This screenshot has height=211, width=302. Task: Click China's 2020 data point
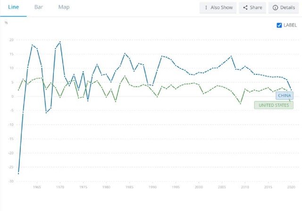291,90
